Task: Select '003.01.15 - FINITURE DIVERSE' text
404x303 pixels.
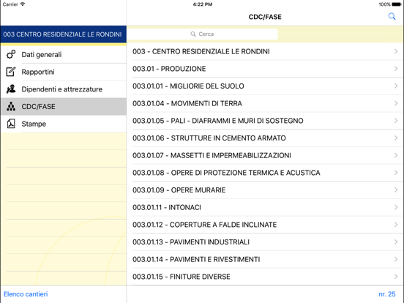Action: coord(181,277)
